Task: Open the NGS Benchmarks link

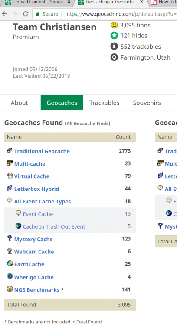Action: 37,290
